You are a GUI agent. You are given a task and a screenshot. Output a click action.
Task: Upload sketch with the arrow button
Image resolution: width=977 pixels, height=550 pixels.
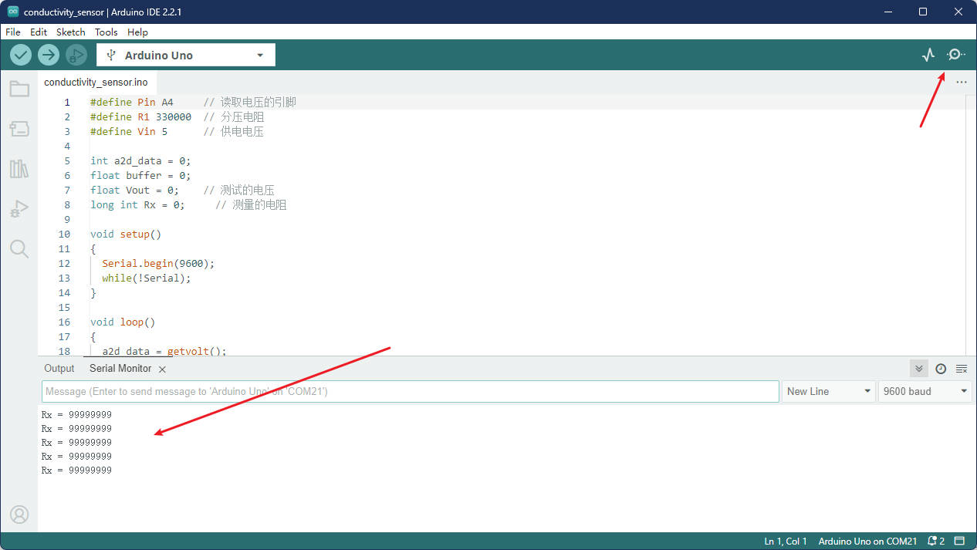point(49,55)
